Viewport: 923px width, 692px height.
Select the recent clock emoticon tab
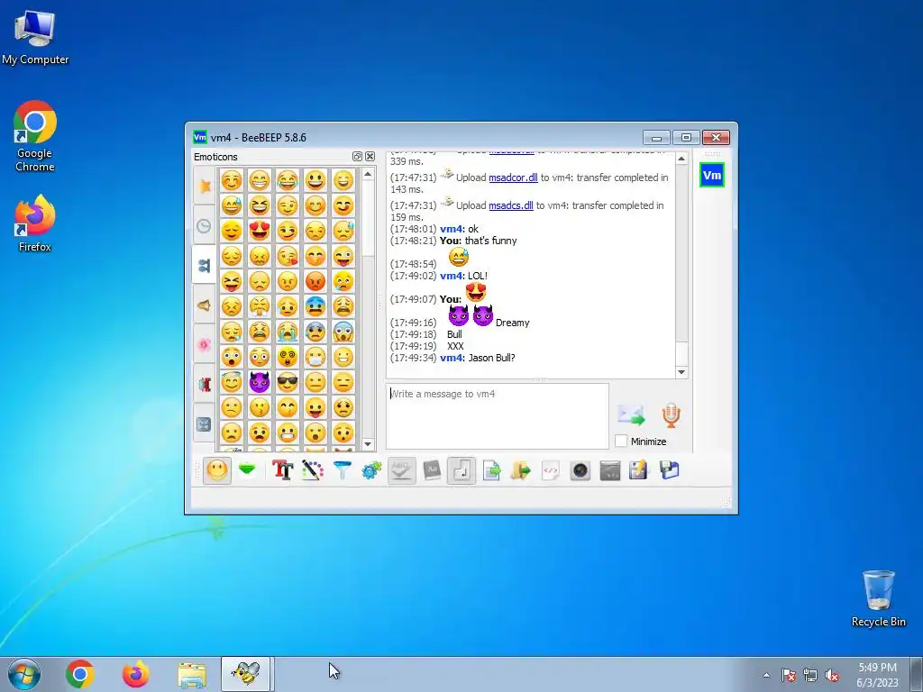click(205, 226)
